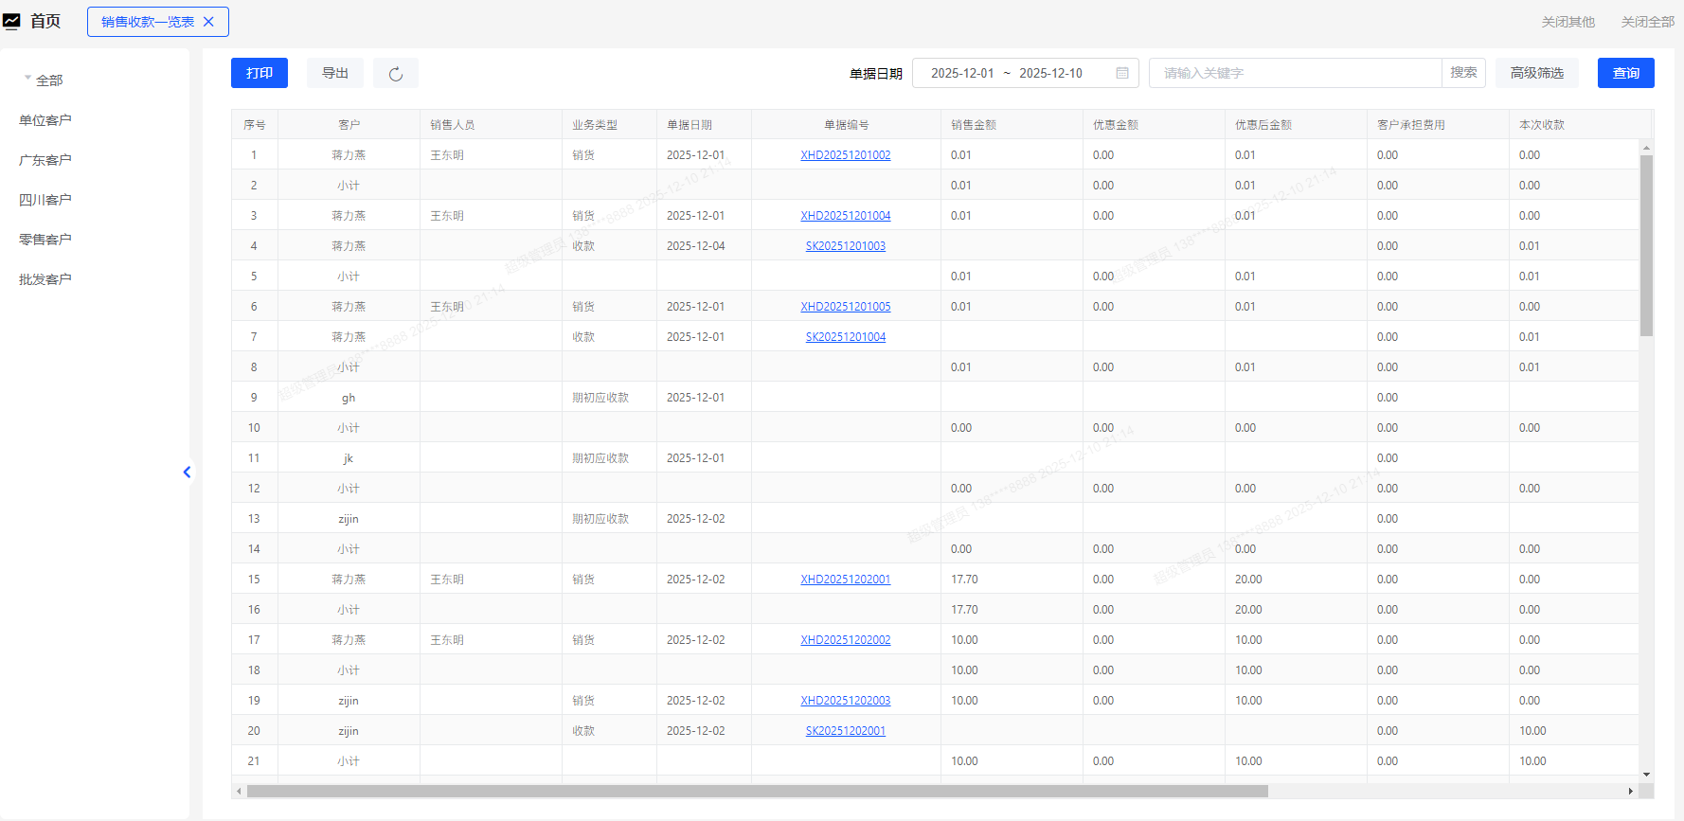
Task: Select 广东客户 in customer tree
Action: click(45, 160)
